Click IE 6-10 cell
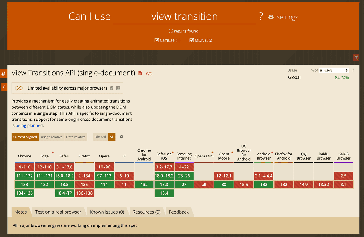This screenshot has width=364, height=237. pos(124,176)
